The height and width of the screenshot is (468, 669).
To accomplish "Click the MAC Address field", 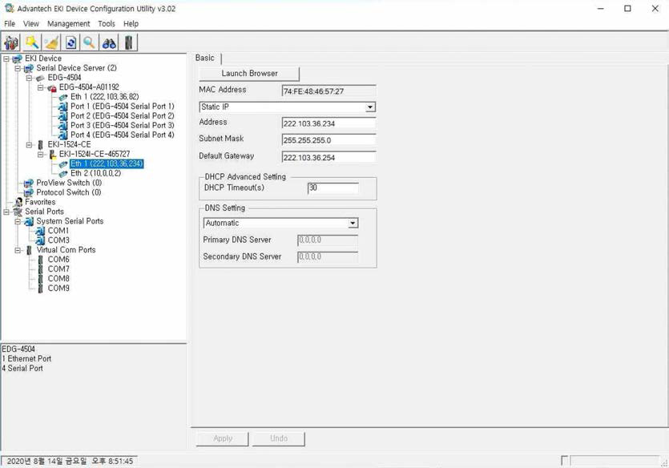I will pos(329,91).
